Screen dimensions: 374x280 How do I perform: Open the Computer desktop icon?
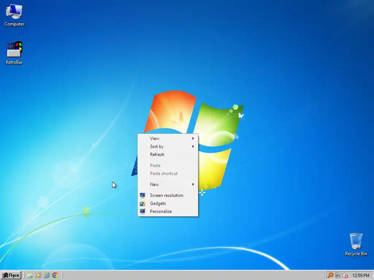(14, 15)
